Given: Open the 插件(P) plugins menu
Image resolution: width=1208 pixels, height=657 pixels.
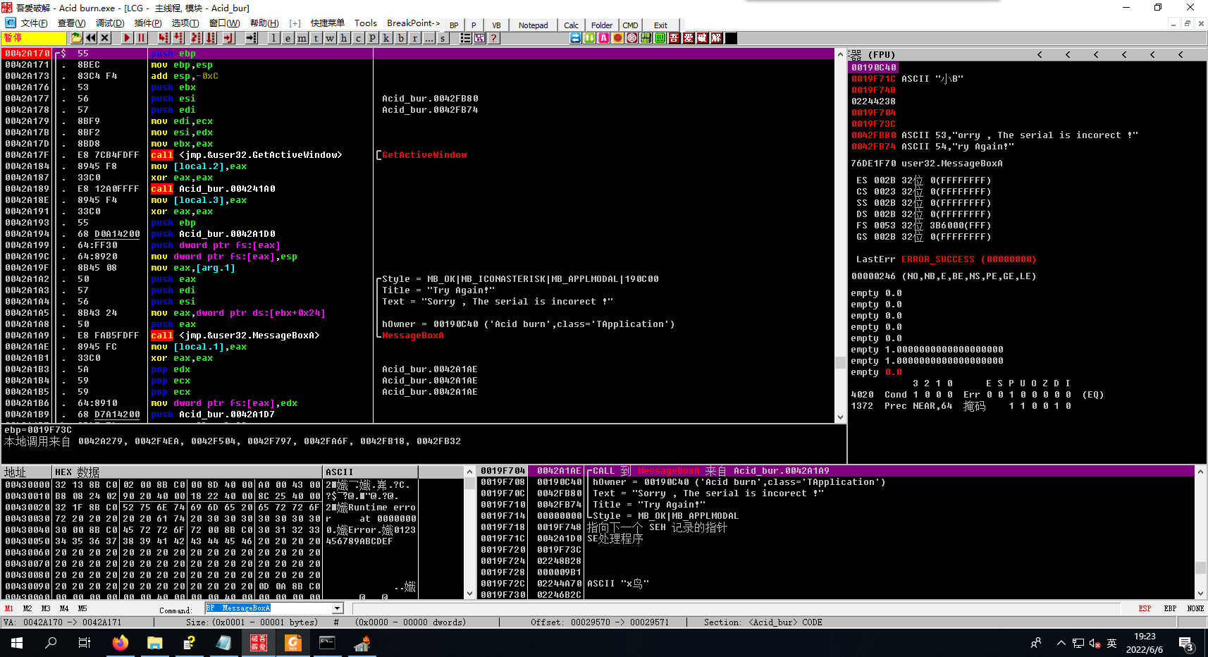Looking at the screenshot, I should (147, 23).
